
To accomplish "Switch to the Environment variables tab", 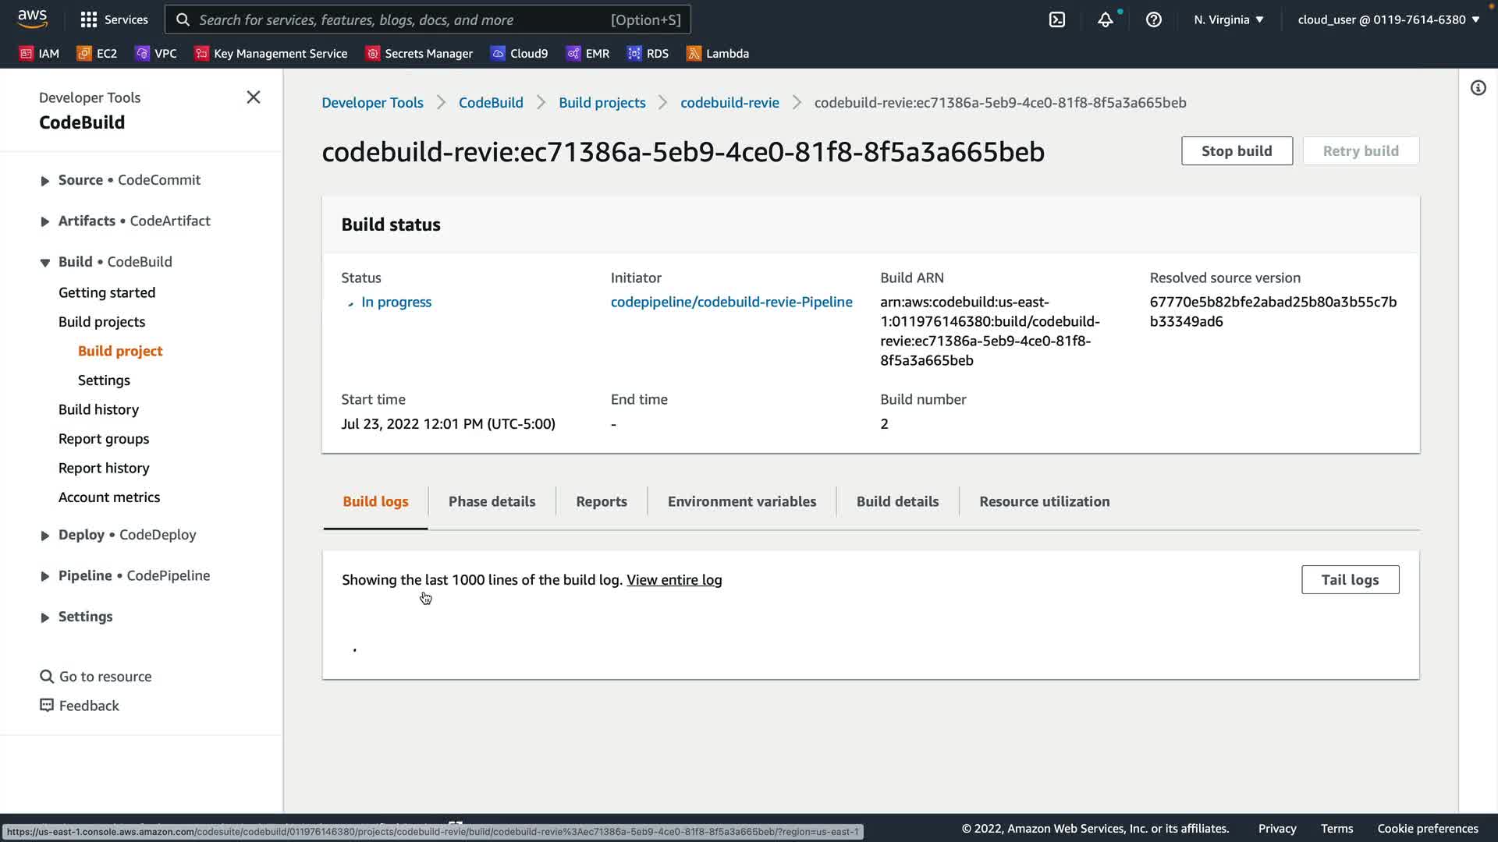I will click(x=741, y=501).
